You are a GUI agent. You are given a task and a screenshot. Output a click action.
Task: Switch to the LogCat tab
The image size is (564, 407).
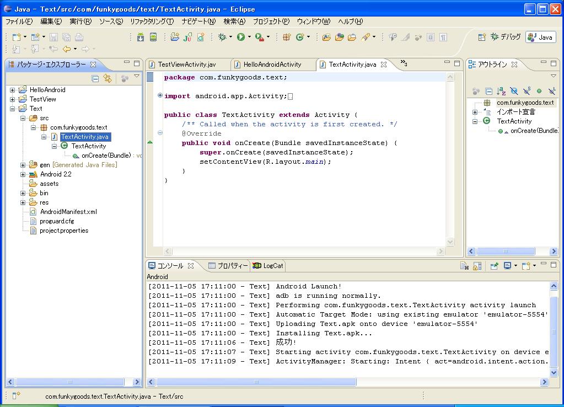coord(268,266)
